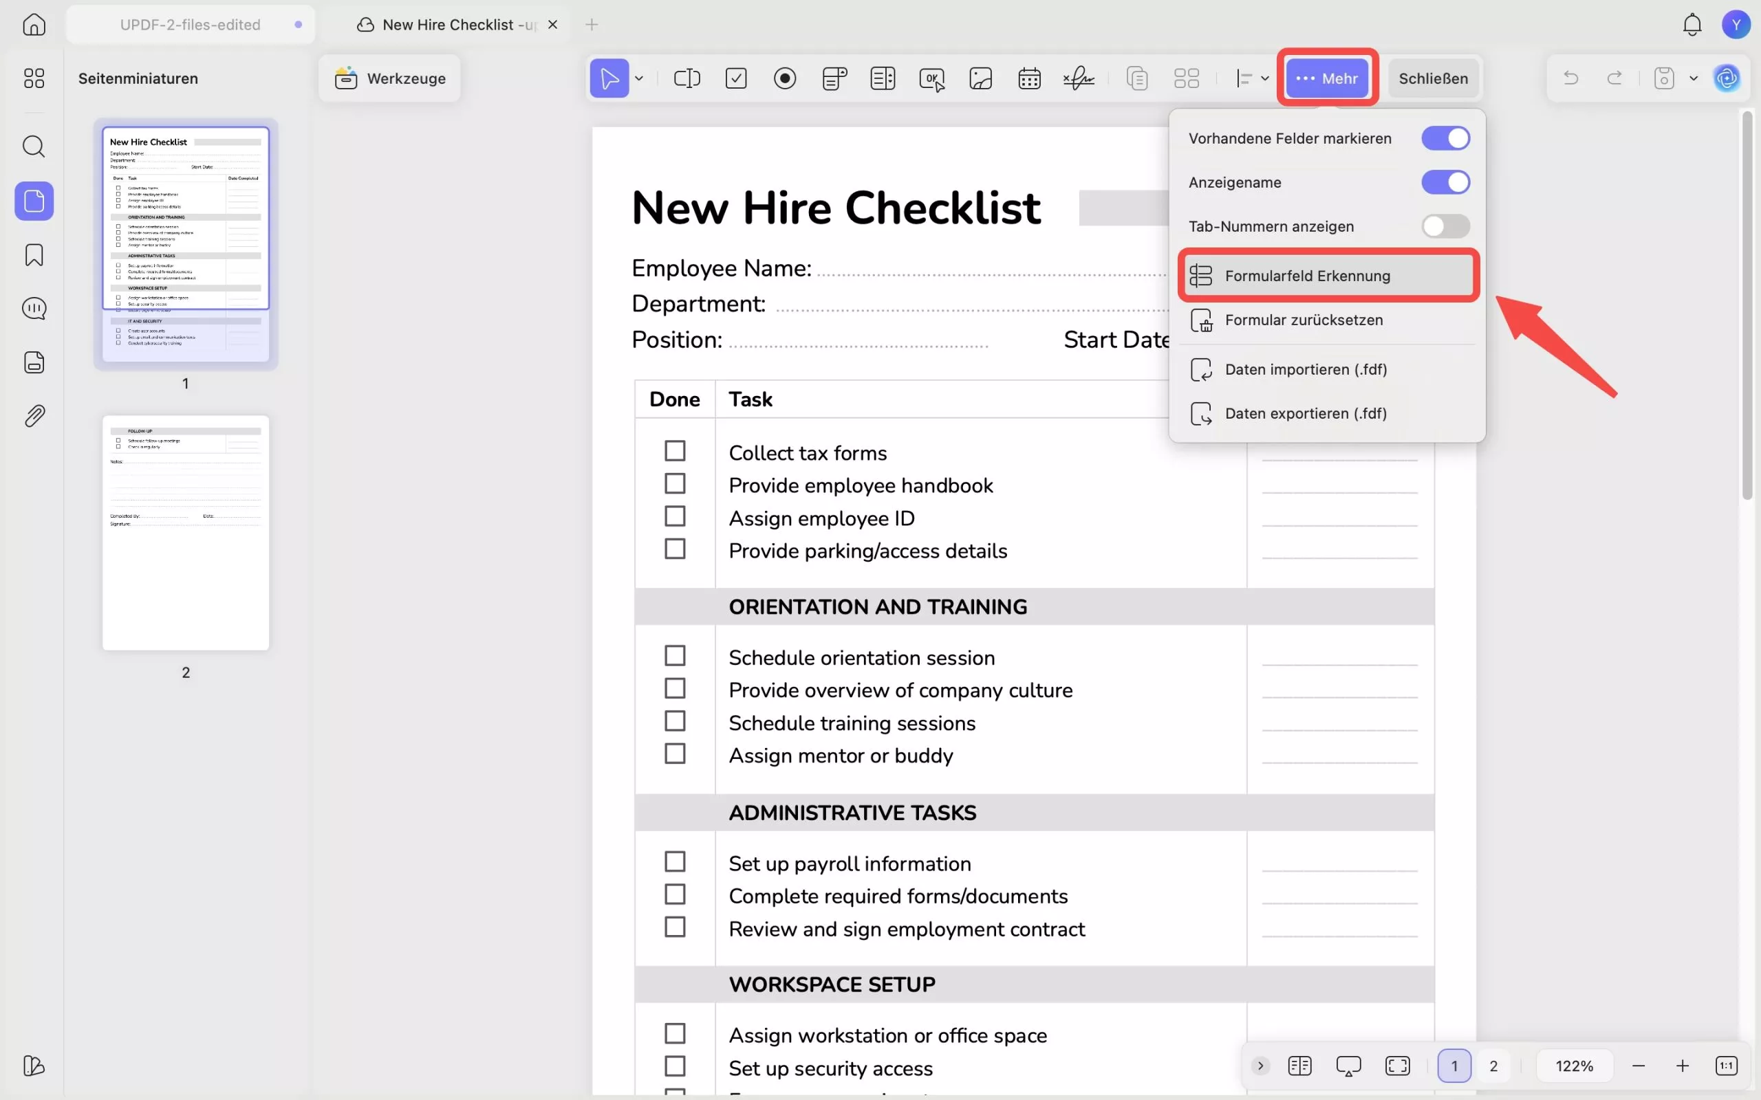This screenshot has height=1100, width=1761.
Task: Select the date field tool
Action: coord(1029,78)
